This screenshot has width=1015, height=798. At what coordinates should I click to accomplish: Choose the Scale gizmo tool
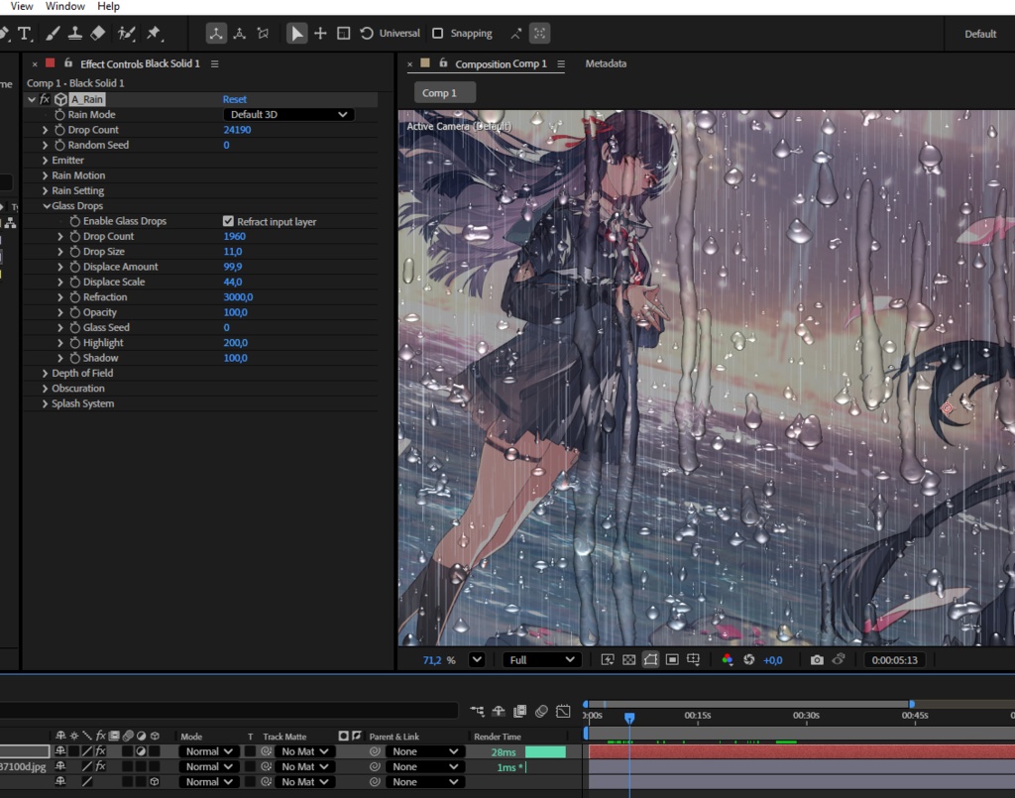click(x=344, y=34)
